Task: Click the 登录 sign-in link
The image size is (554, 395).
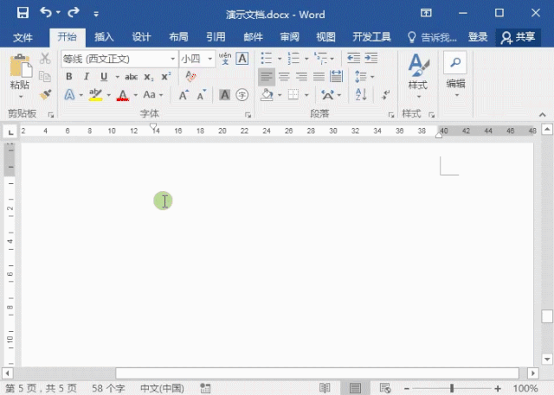Action: 478,36
